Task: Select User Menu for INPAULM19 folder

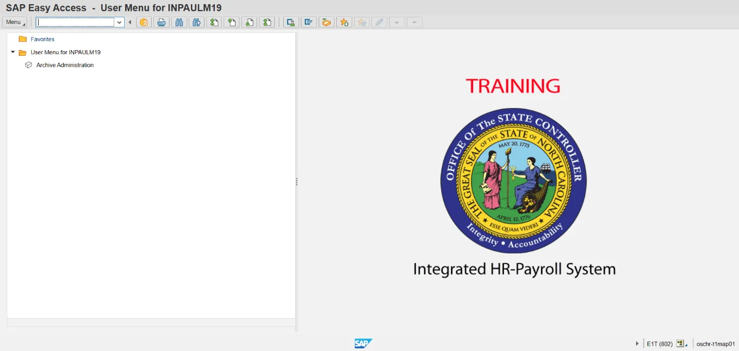Action: (66, 52)
